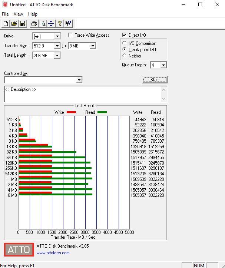Screen dimensions: 225x268
Task: Expand the Drive dropdown showing [-e-]
Action: 57,36
